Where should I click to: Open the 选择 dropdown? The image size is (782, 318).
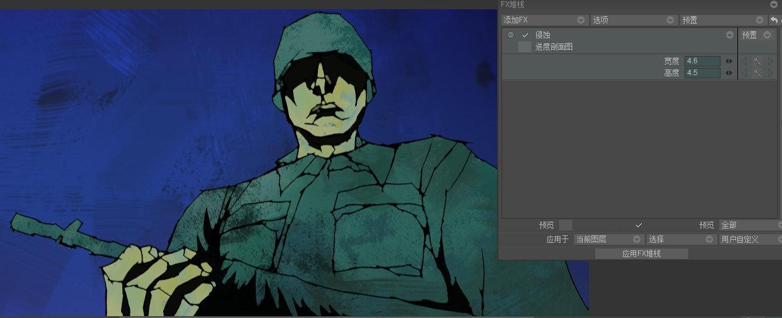[x=681, y=239]
